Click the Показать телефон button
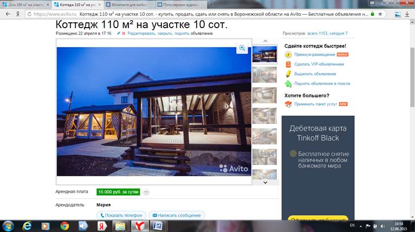Screen dimensions: 415x232 pyautogui.click(x=121, y=215)
